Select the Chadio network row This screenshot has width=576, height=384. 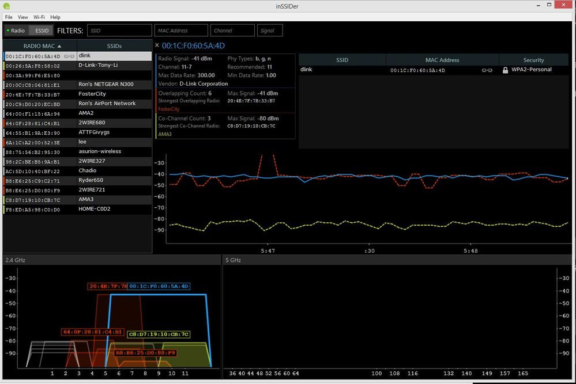pos(77,171)
